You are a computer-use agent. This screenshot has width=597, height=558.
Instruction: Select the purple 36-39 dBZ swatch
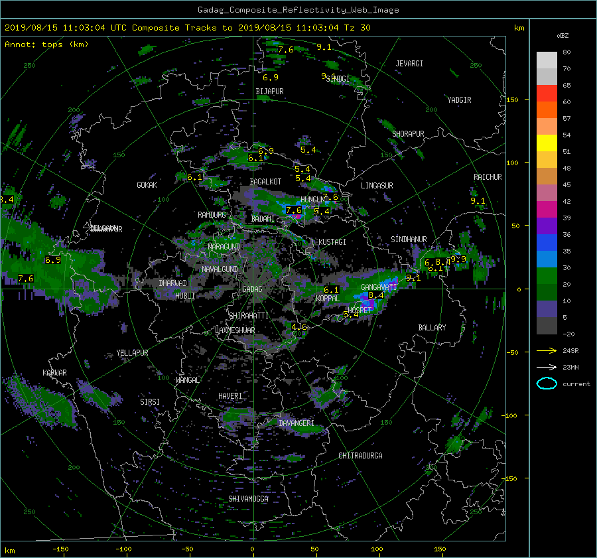click(x=547, y=226)
